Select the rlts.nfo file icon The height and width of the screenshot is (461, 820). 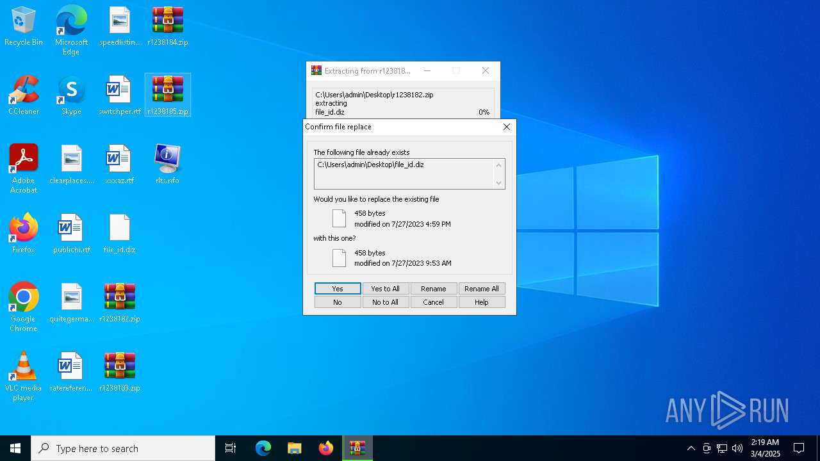167,164
